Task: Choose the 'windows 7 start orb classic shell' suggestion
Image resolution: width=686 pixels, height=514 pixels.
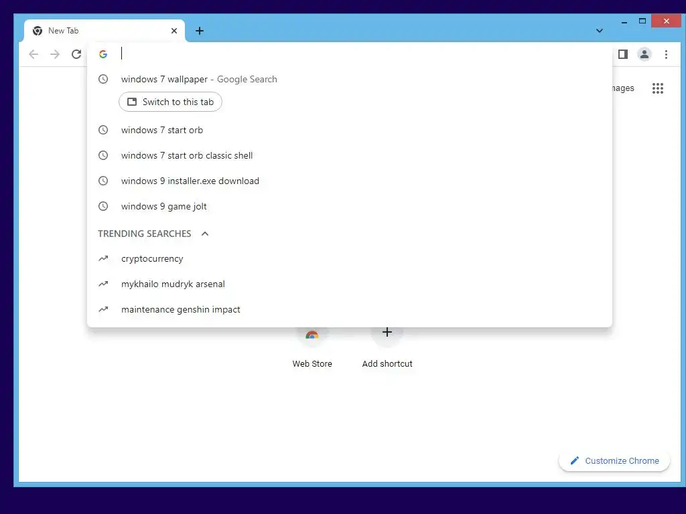Action: (x=350, y=155)
